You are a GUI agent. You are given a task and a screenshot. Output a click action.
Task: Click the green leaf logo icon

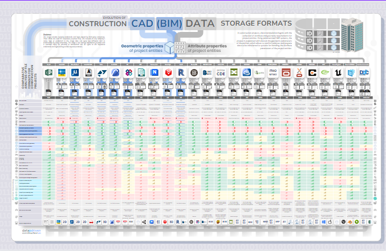point(260,72)
